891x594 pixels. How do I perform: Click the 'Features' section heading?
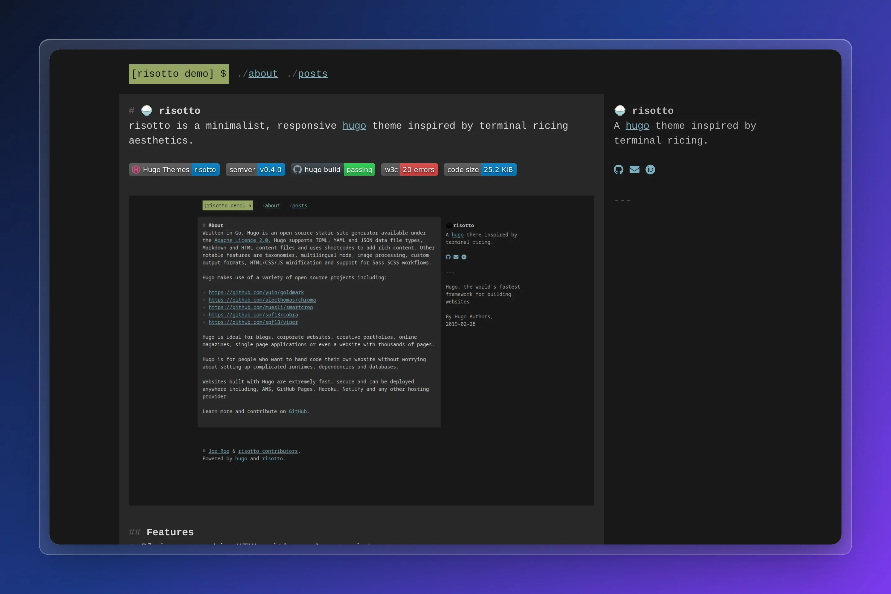coord(170,532)
